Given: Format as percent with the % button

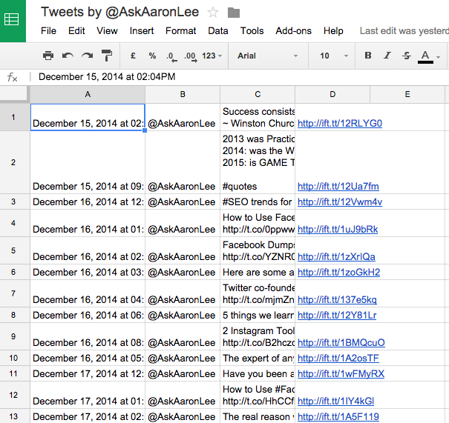Looking at the screenshot, I should 152,56.
